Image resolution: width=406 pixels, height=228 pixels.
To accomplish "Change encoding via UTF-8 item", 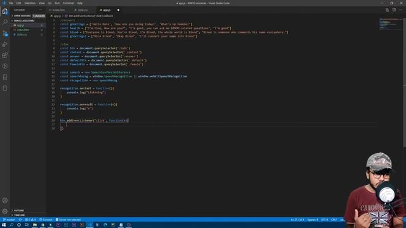I will [324, 220].
